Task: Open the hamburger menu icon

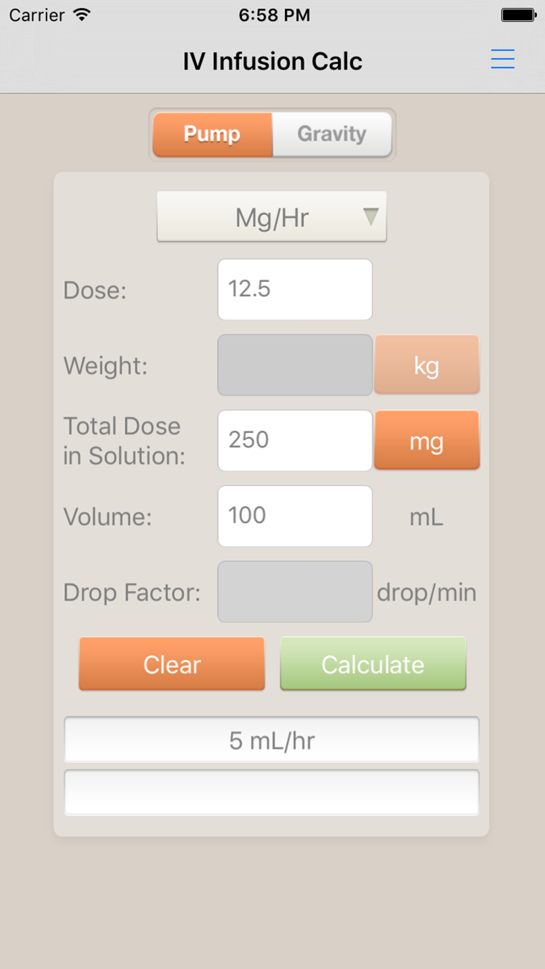Action: [x=502, y=59]
